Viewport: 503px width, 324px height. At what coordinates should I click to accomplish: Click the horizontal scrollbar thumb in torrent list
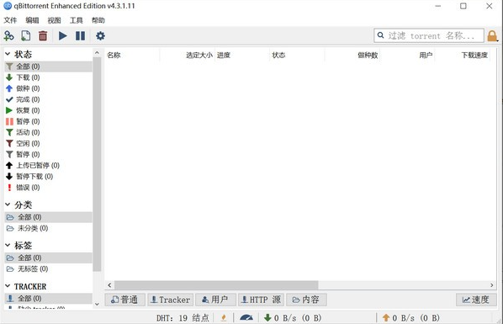[216, 285]
